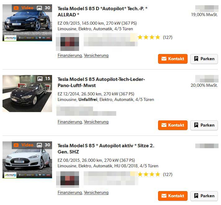Click envelope icon in second Kontakt button

pos(164,125)
